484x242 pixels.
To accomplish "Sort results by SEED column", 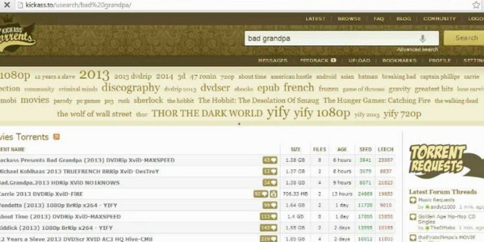I will pos(365,149).
